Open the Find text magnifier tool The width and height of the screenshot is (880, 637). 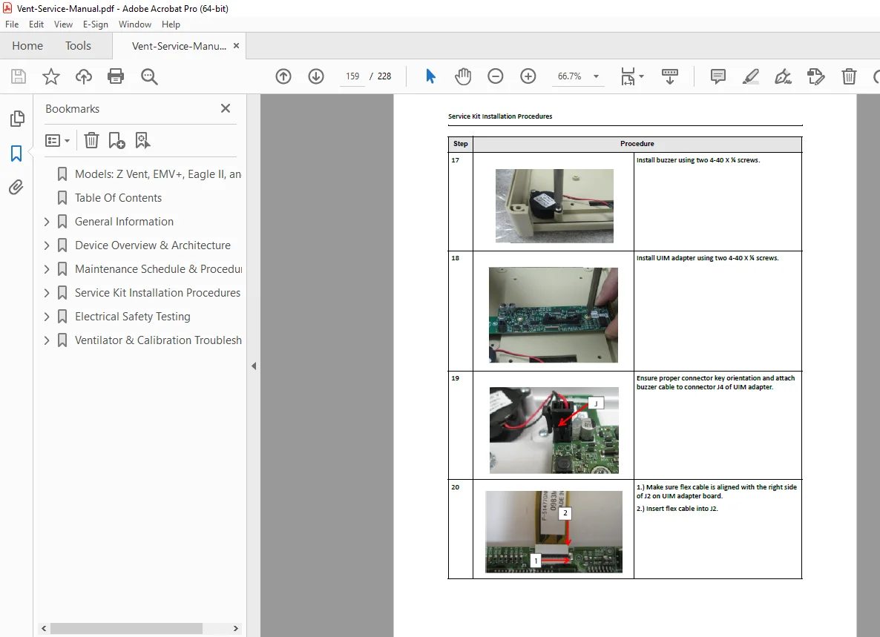149,76
